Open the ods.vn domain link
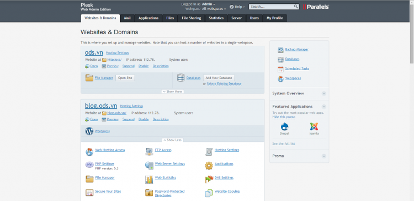Screen dimensions: 414x201 pyautogui.click(x=94, y=52)
